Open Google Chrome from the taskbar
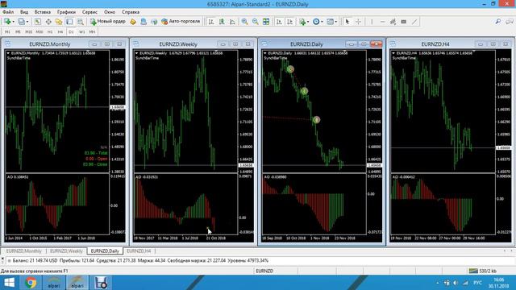Viewport: 516px width, 290px height. click(31, 283)
